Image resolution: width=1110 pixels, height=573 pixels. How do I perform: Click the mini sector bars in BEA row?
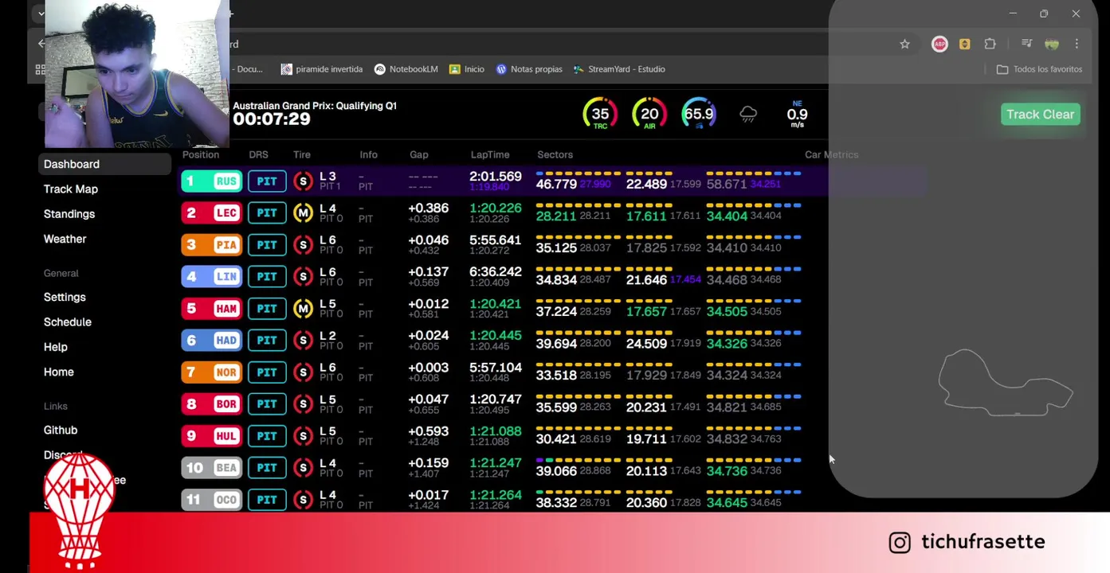point(669,460)
